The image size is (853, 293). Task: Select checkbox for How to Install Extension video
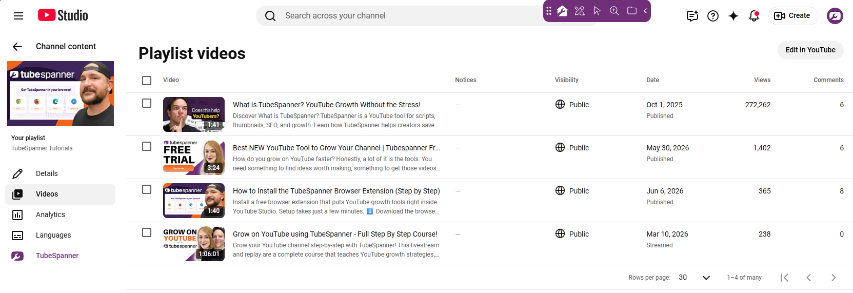click(147, 189)
